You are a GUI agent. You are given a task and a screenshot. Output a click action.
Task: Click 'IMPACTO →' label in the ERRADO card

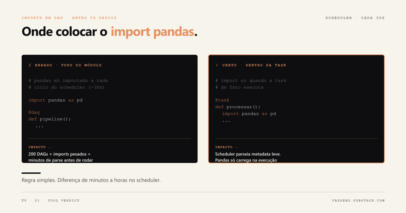40,147
